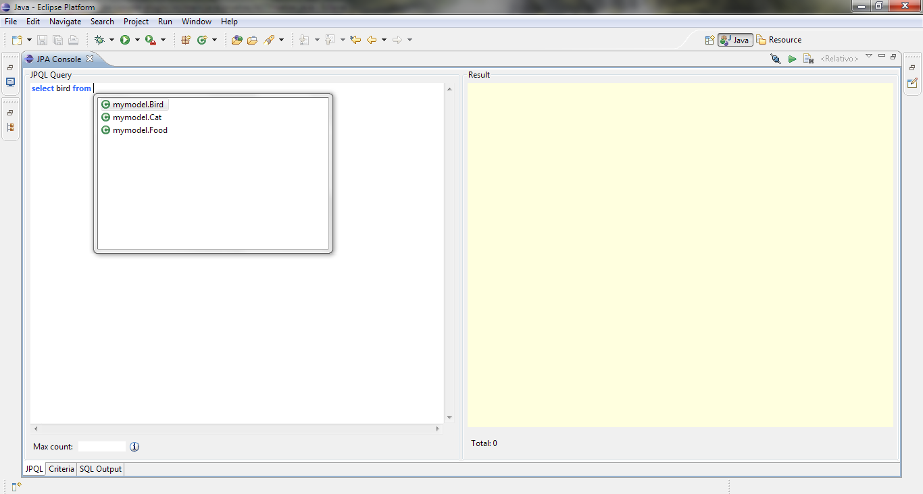923x494 pixels.
Task: Switch to the Java perspective
Action: click(735, 40)
